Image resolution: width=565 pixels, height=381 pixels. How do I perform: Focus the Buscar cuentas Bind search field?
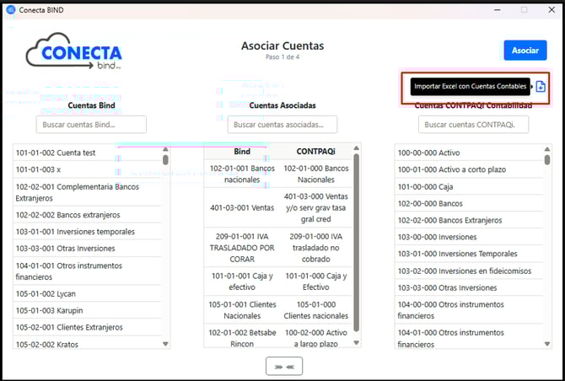[91, 125]
